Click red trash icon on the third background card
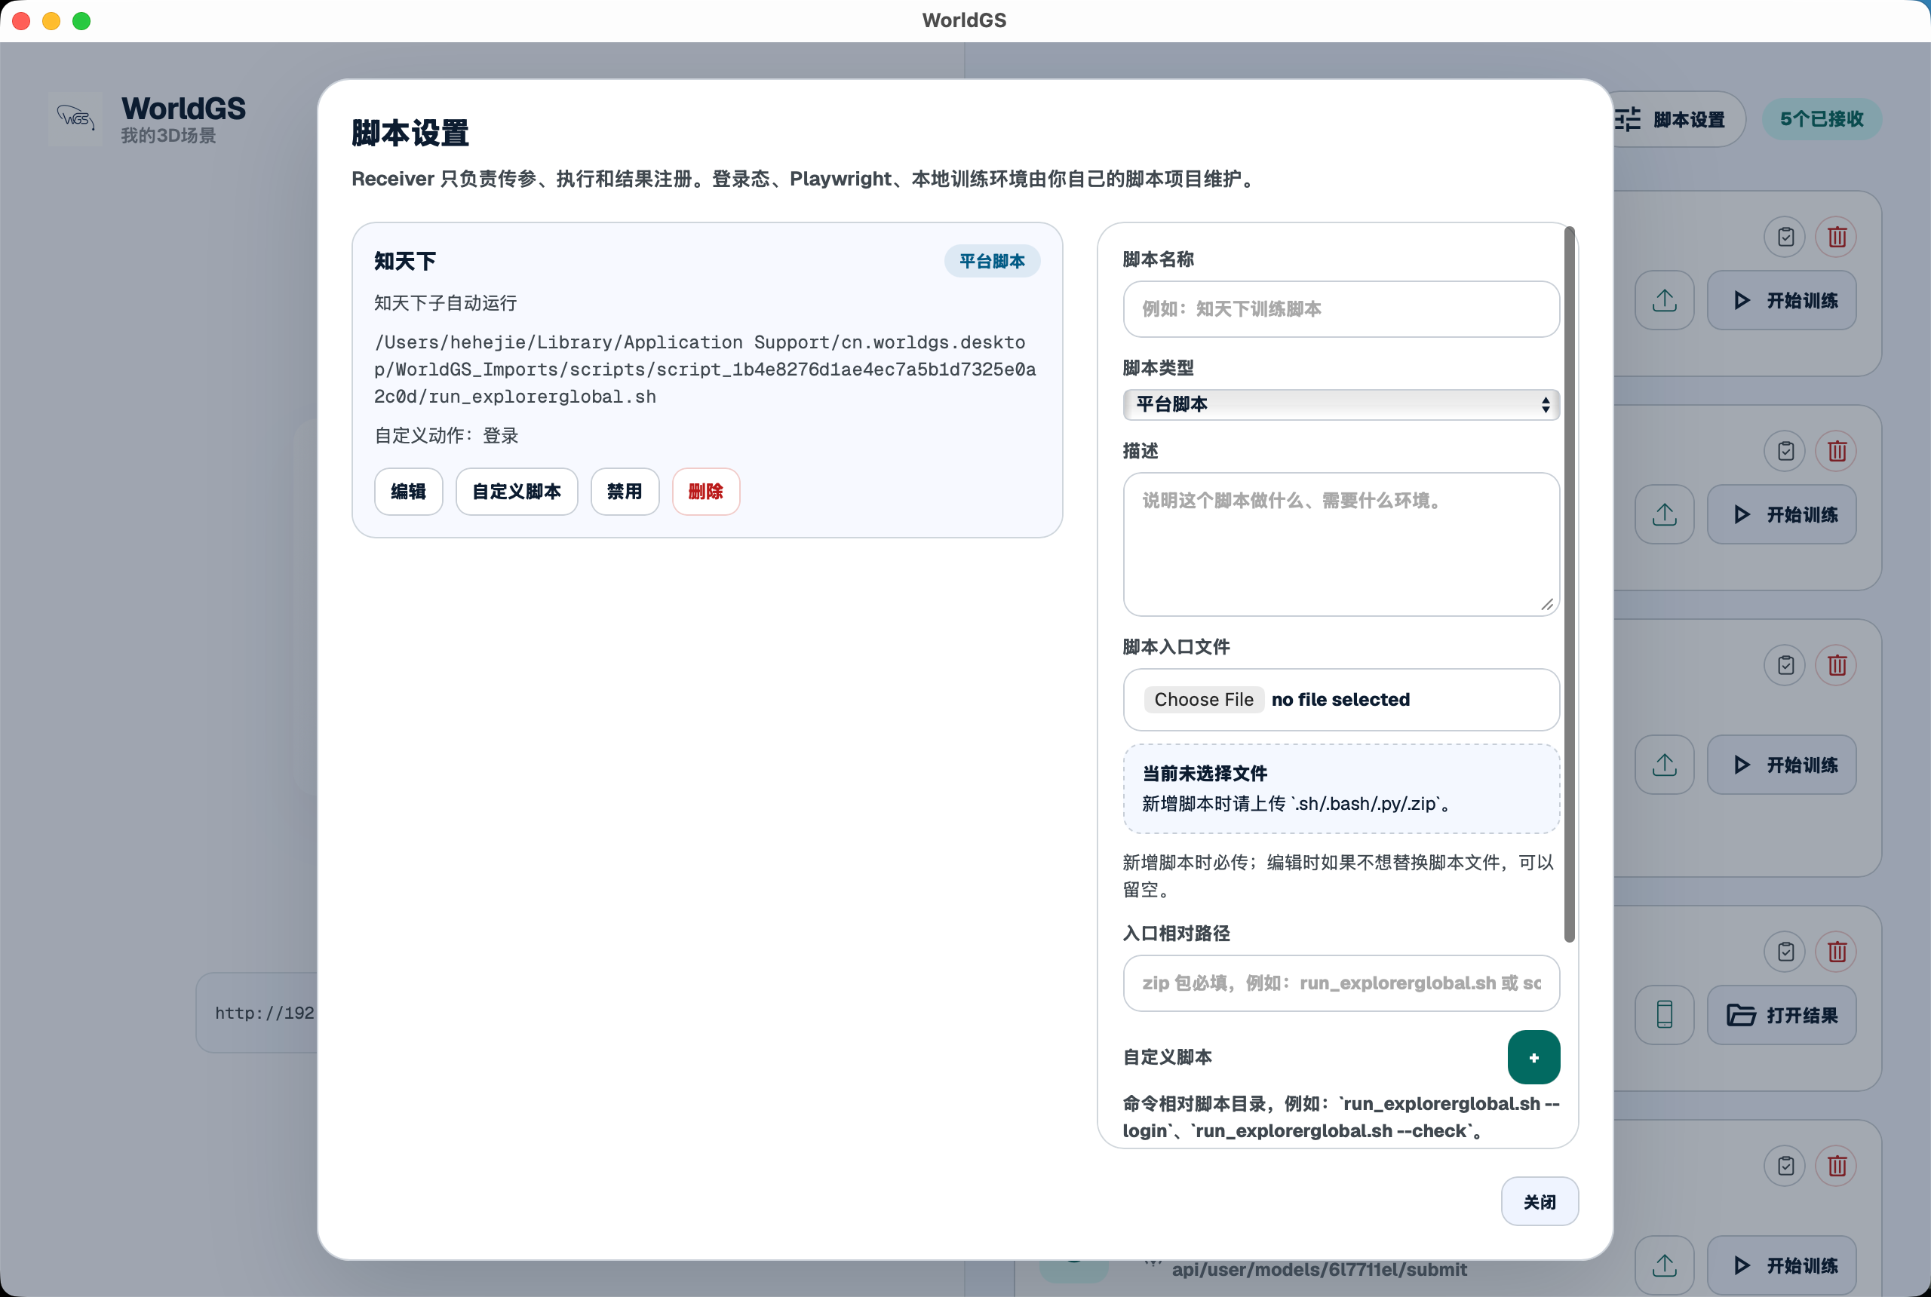 click(1836, 666)
